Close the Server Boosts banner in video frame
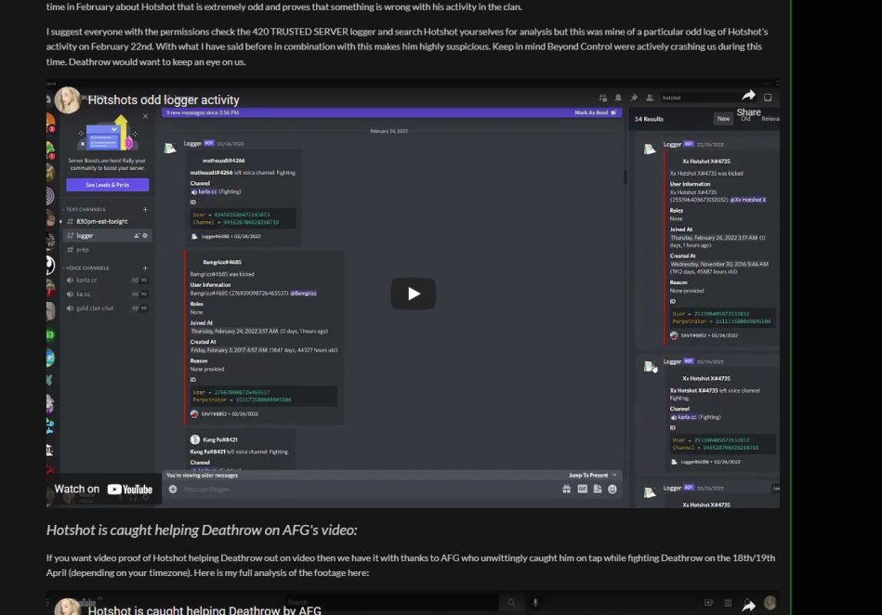Viewport: 882px width, 615px height. click(x=146, y=116)
